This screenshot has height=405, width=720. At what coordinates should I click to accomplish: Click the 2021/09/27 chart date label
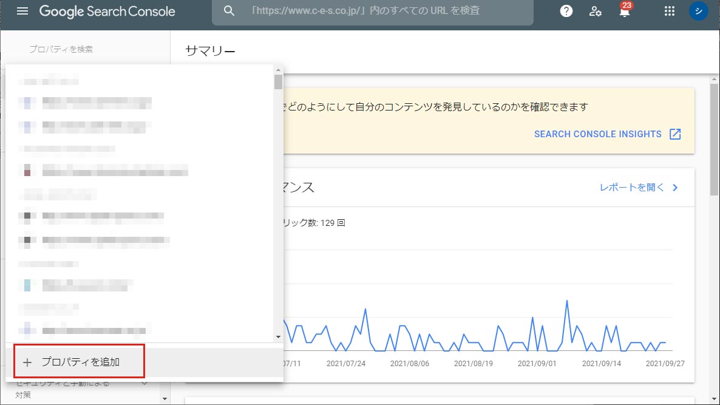pyautogui.click(x=665, y=363)
